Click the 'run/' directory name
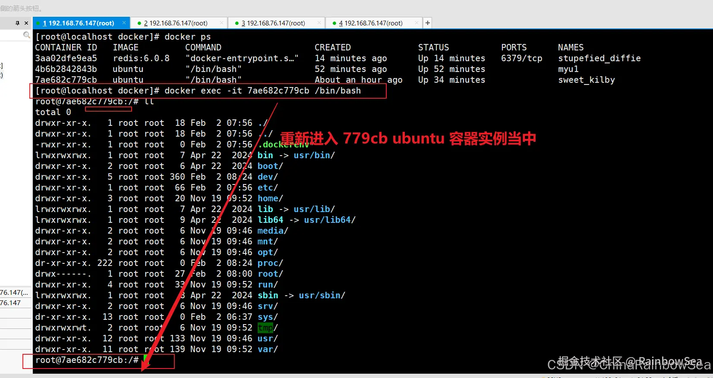 (x=268, y=284)
